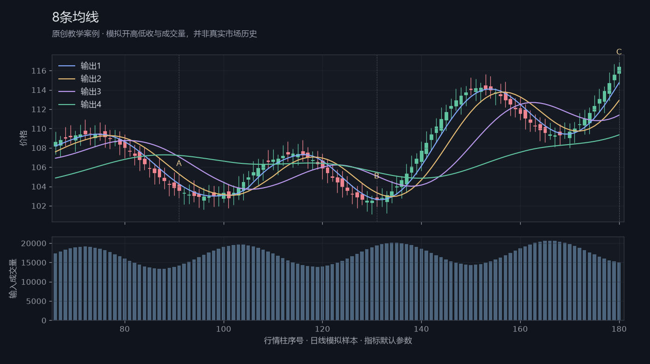Click volume tick label 10000
The image size is (650, 364).
click(34, 282)
